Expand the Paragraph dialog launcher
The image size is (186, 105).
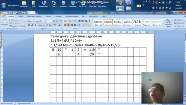[x=90, y=29]
